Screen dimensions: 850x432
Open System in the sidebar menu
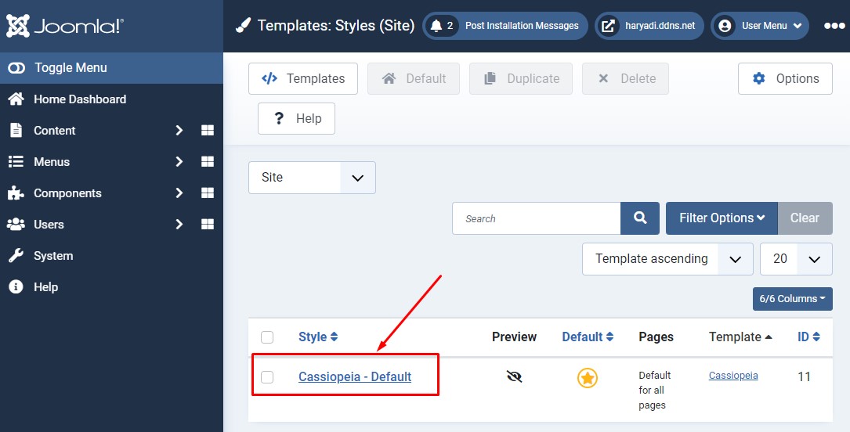click(53, 256)
